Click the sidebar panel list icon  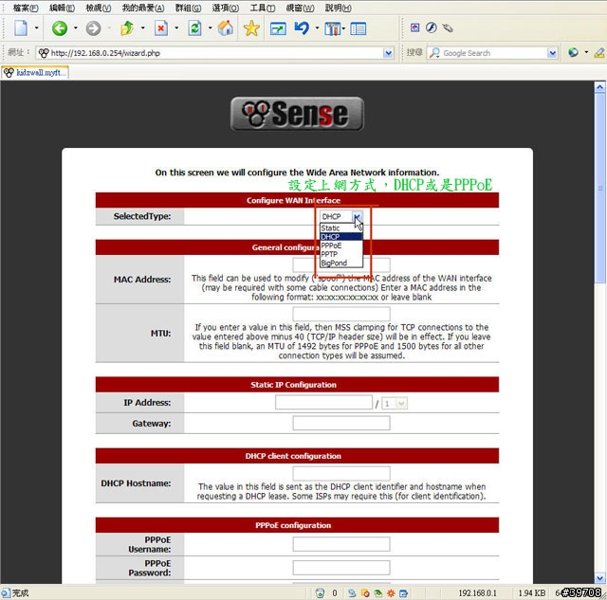point(359,28)
